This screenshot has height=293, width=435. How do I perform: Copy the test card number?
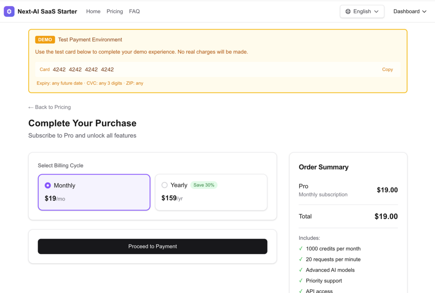387,70
